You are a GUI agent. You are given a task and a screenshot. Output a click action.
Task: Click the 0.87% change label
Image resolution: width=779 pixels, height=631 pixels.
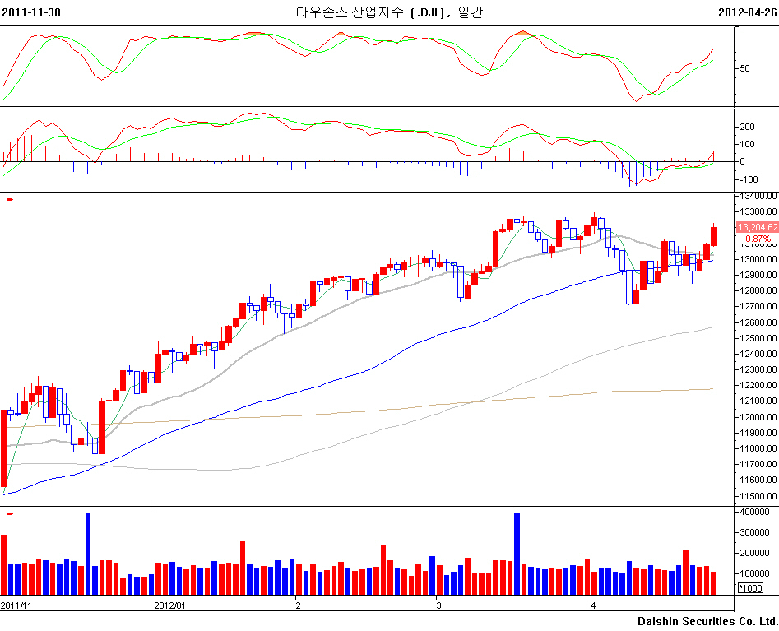pyautogui.click(x=758, y=239)
